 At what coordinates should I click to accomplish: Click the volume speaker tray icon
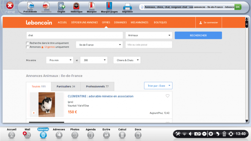pyautogui.click(x=190, y=134)
